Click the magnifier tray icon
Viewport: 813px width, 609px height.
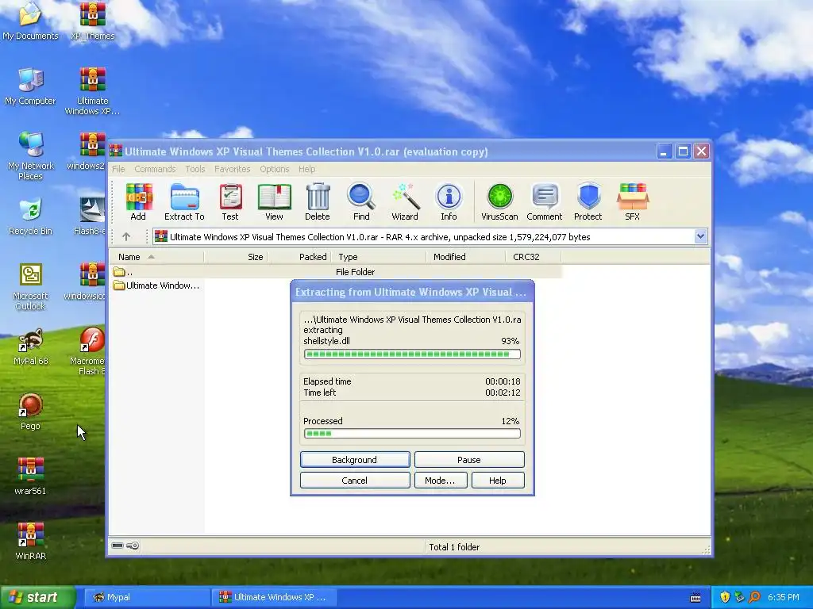coord(754,597)
